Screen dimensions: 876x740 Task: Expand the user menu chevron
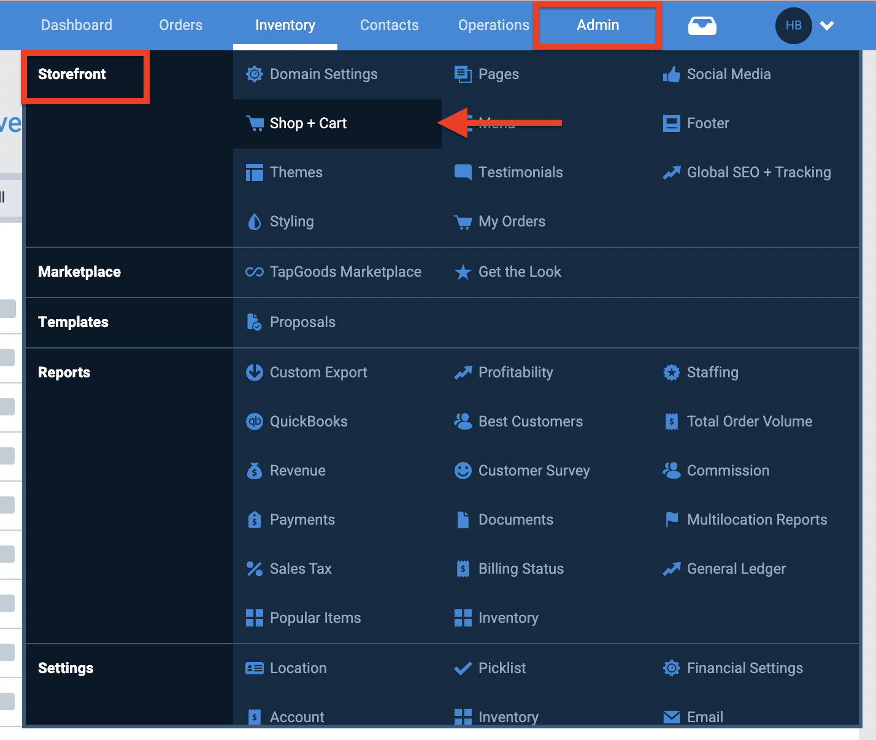pos(827,26)
